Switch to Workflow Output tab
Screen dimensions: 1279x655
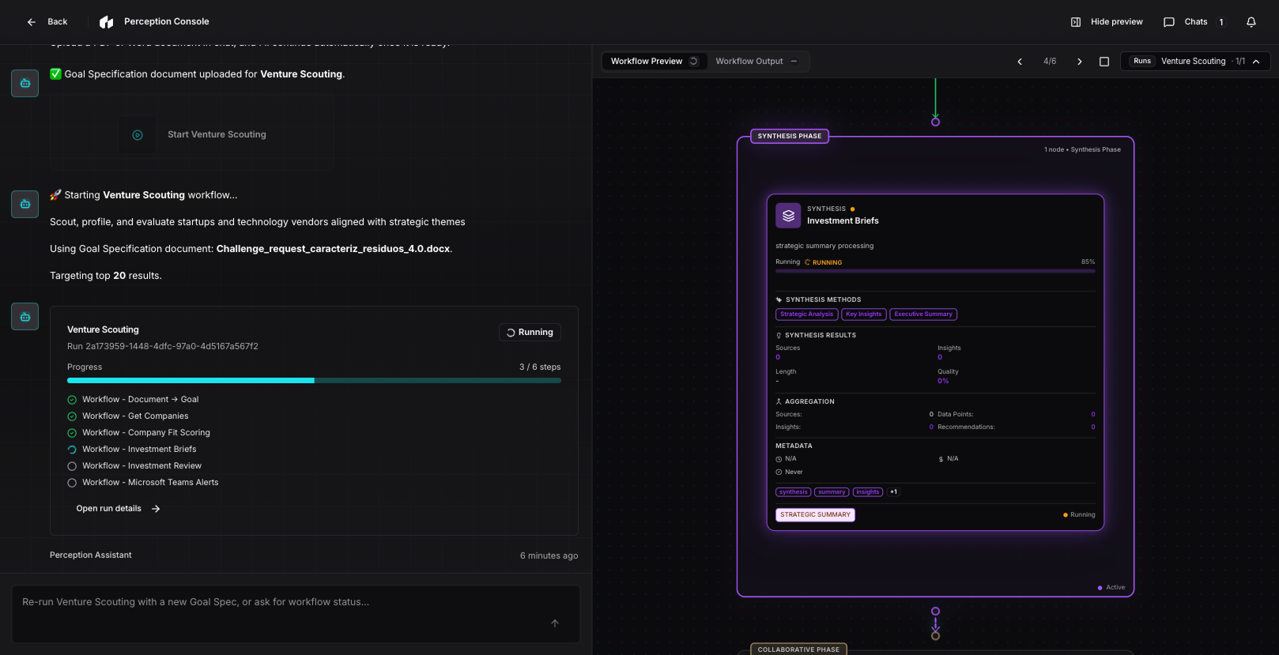[x=749, y=62]
